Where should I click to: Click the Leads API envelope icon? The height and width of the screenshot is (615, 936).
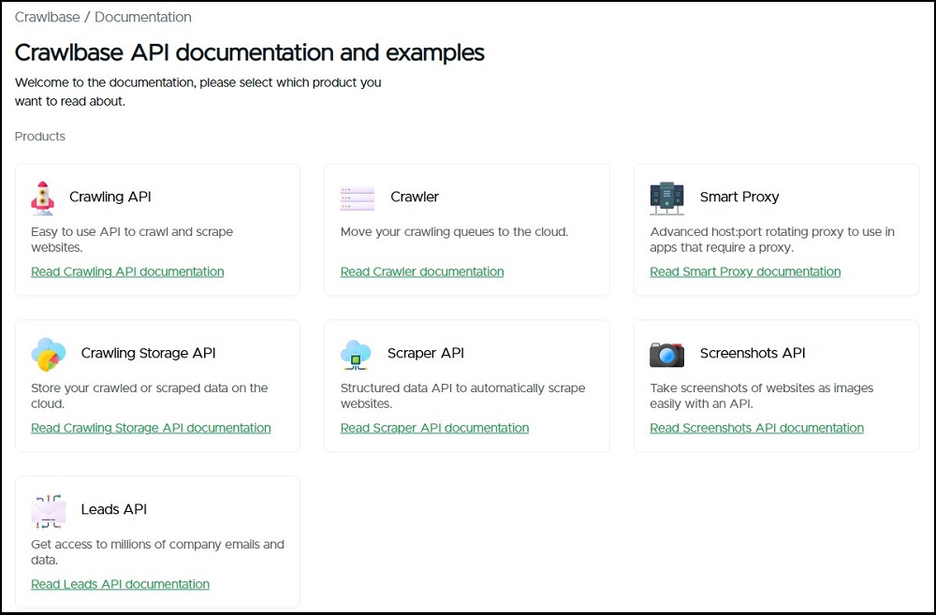pyautogui.click(x=49, y=511)
